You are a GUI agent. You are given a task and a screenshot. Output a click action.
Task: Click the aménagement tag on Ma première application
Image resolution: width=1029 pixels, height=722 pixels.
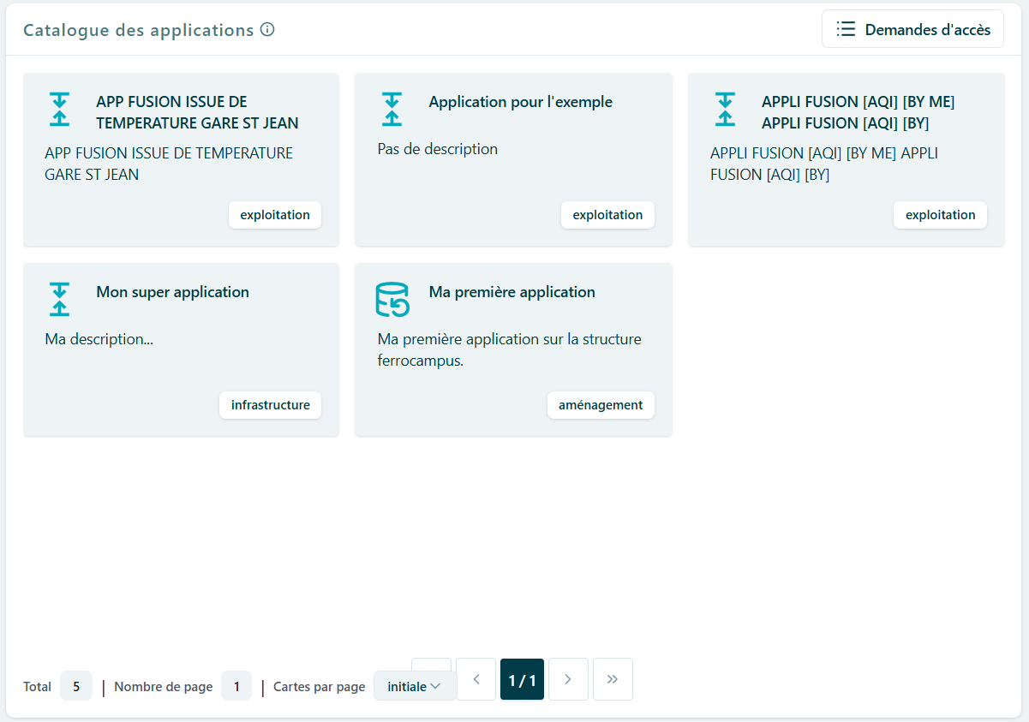pyautogui.click(x=601, y=405)
